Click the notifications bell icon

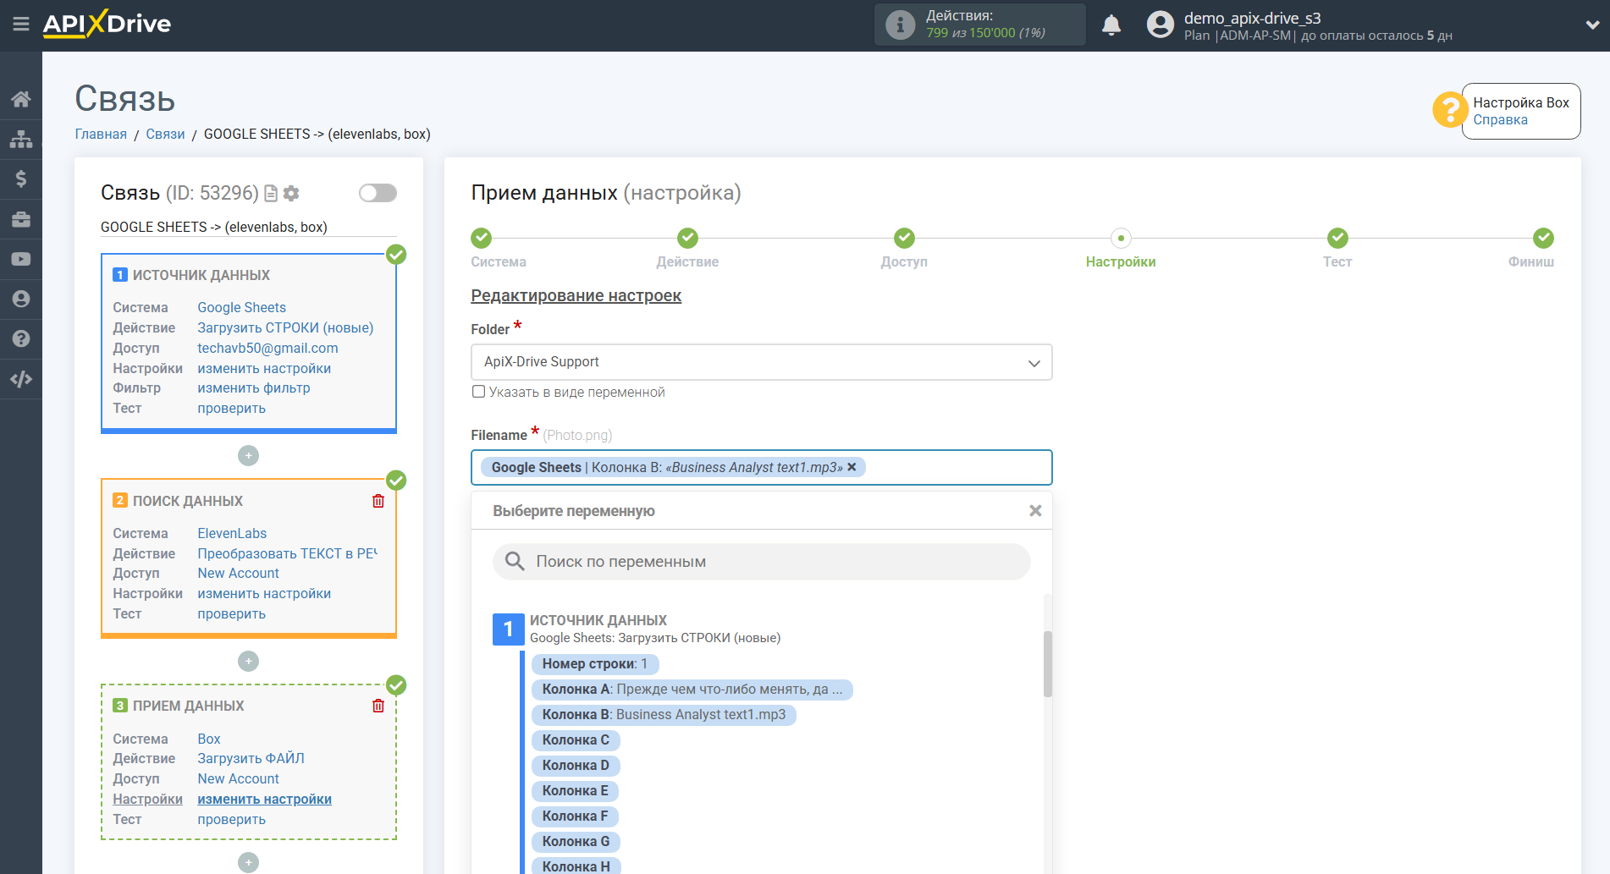pyautogui.click(x=1111, y=25)
